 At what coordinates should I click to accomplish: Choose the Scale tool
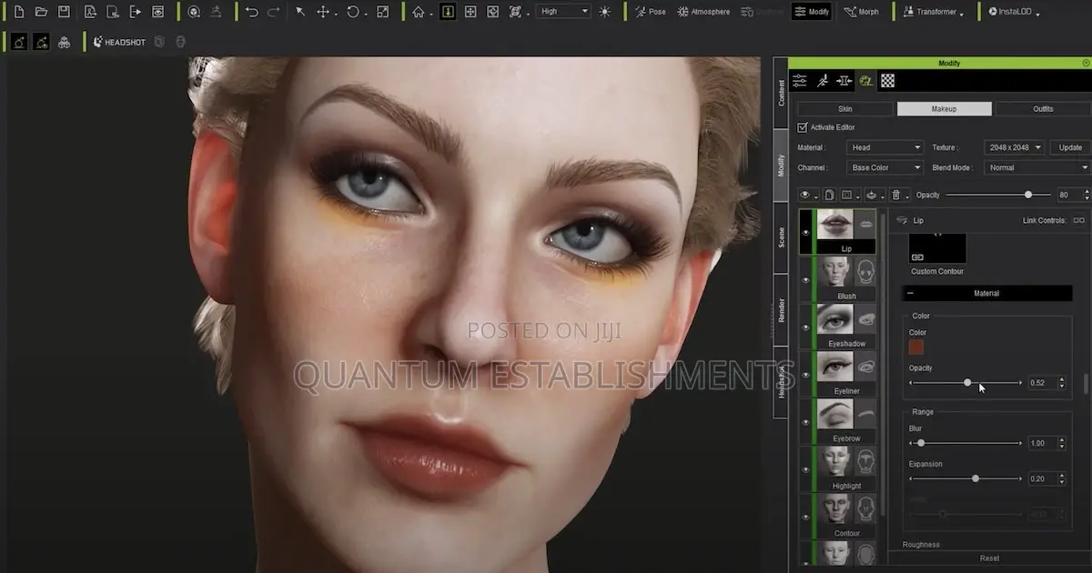pyautogui.click(x=382, y=12)
